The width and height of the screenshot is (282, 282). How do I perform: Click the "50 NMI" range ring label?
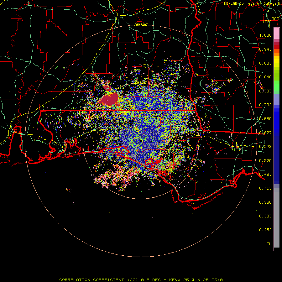point(140,83)
